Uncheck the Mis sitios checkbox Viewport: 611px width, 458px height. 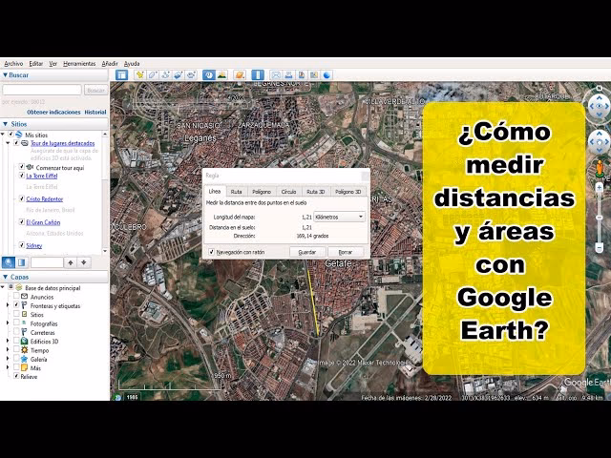tap(11, 135)
